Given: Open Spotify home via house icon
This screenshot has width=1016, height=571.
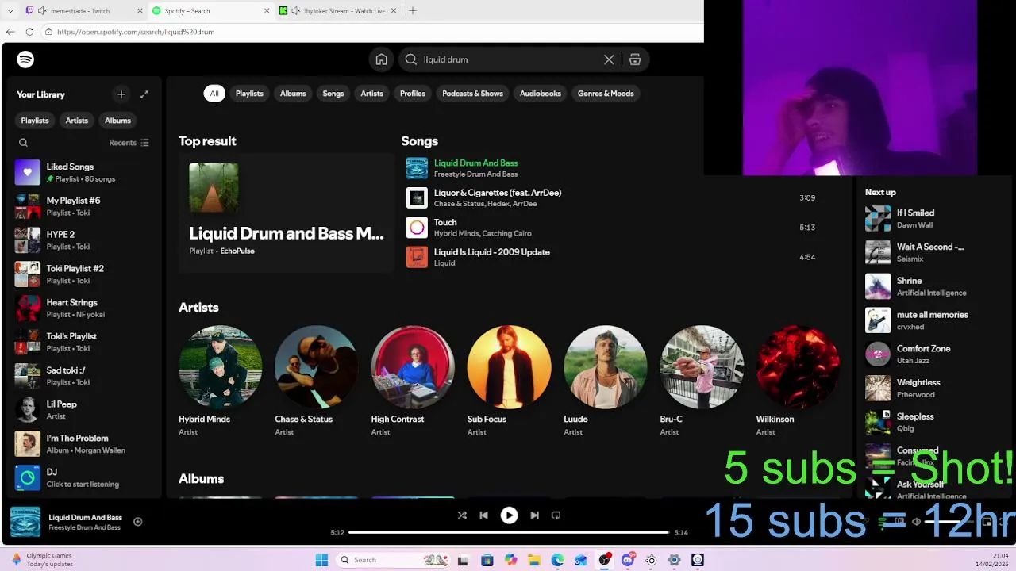Looking at the screenshot, I should [x=381, y=59].
